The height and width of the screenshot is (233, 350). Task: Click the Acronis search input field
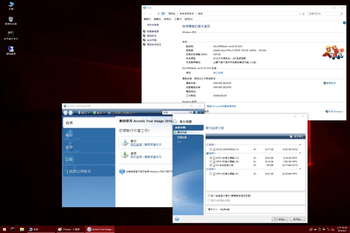pos(175,113)
